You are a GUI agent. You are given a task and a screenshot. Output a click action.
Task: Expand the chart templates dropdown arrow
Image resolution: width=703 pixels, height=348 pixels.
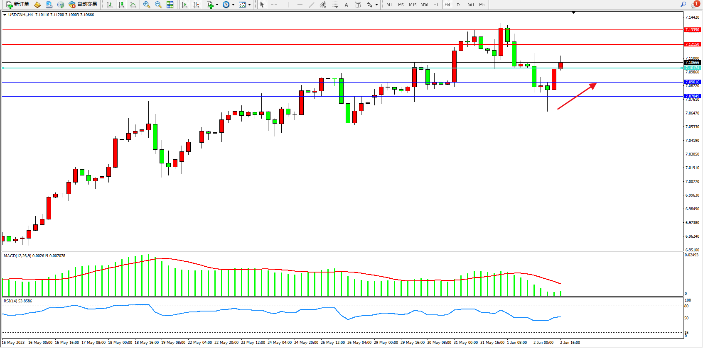tap(249, 5)
